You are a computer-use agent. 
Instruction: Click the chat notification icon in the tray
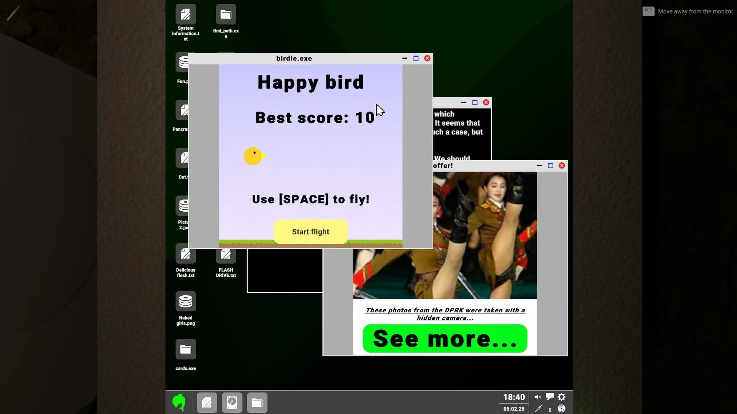[550, 396]
